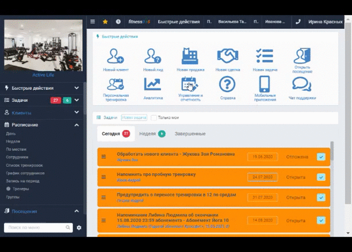Open the Аналитика chart icon
The image size is (352, 252).
(x=152, y=84)
